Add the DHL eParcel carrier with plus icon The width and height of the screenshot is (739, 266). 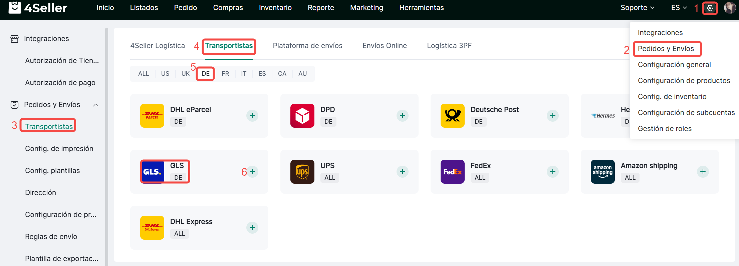(252, 116)
